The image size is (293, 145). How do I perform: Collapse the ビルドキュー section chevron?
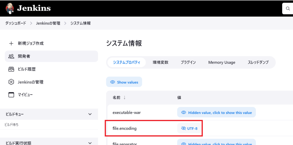90,114
